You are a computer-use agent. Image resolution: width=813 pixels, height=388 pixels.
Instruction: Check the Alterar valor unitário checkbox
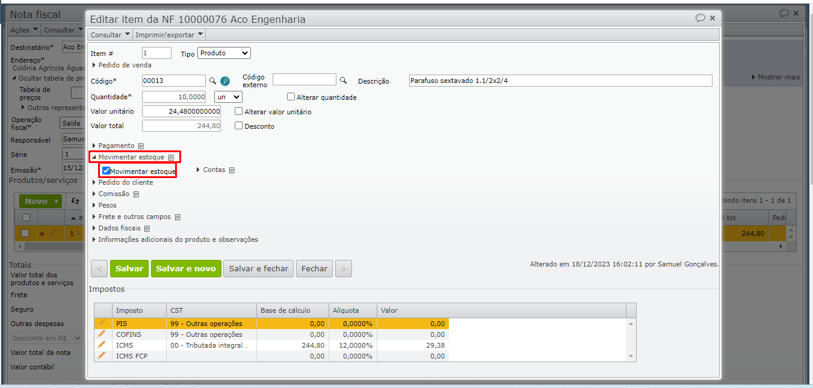click(239, 111)
